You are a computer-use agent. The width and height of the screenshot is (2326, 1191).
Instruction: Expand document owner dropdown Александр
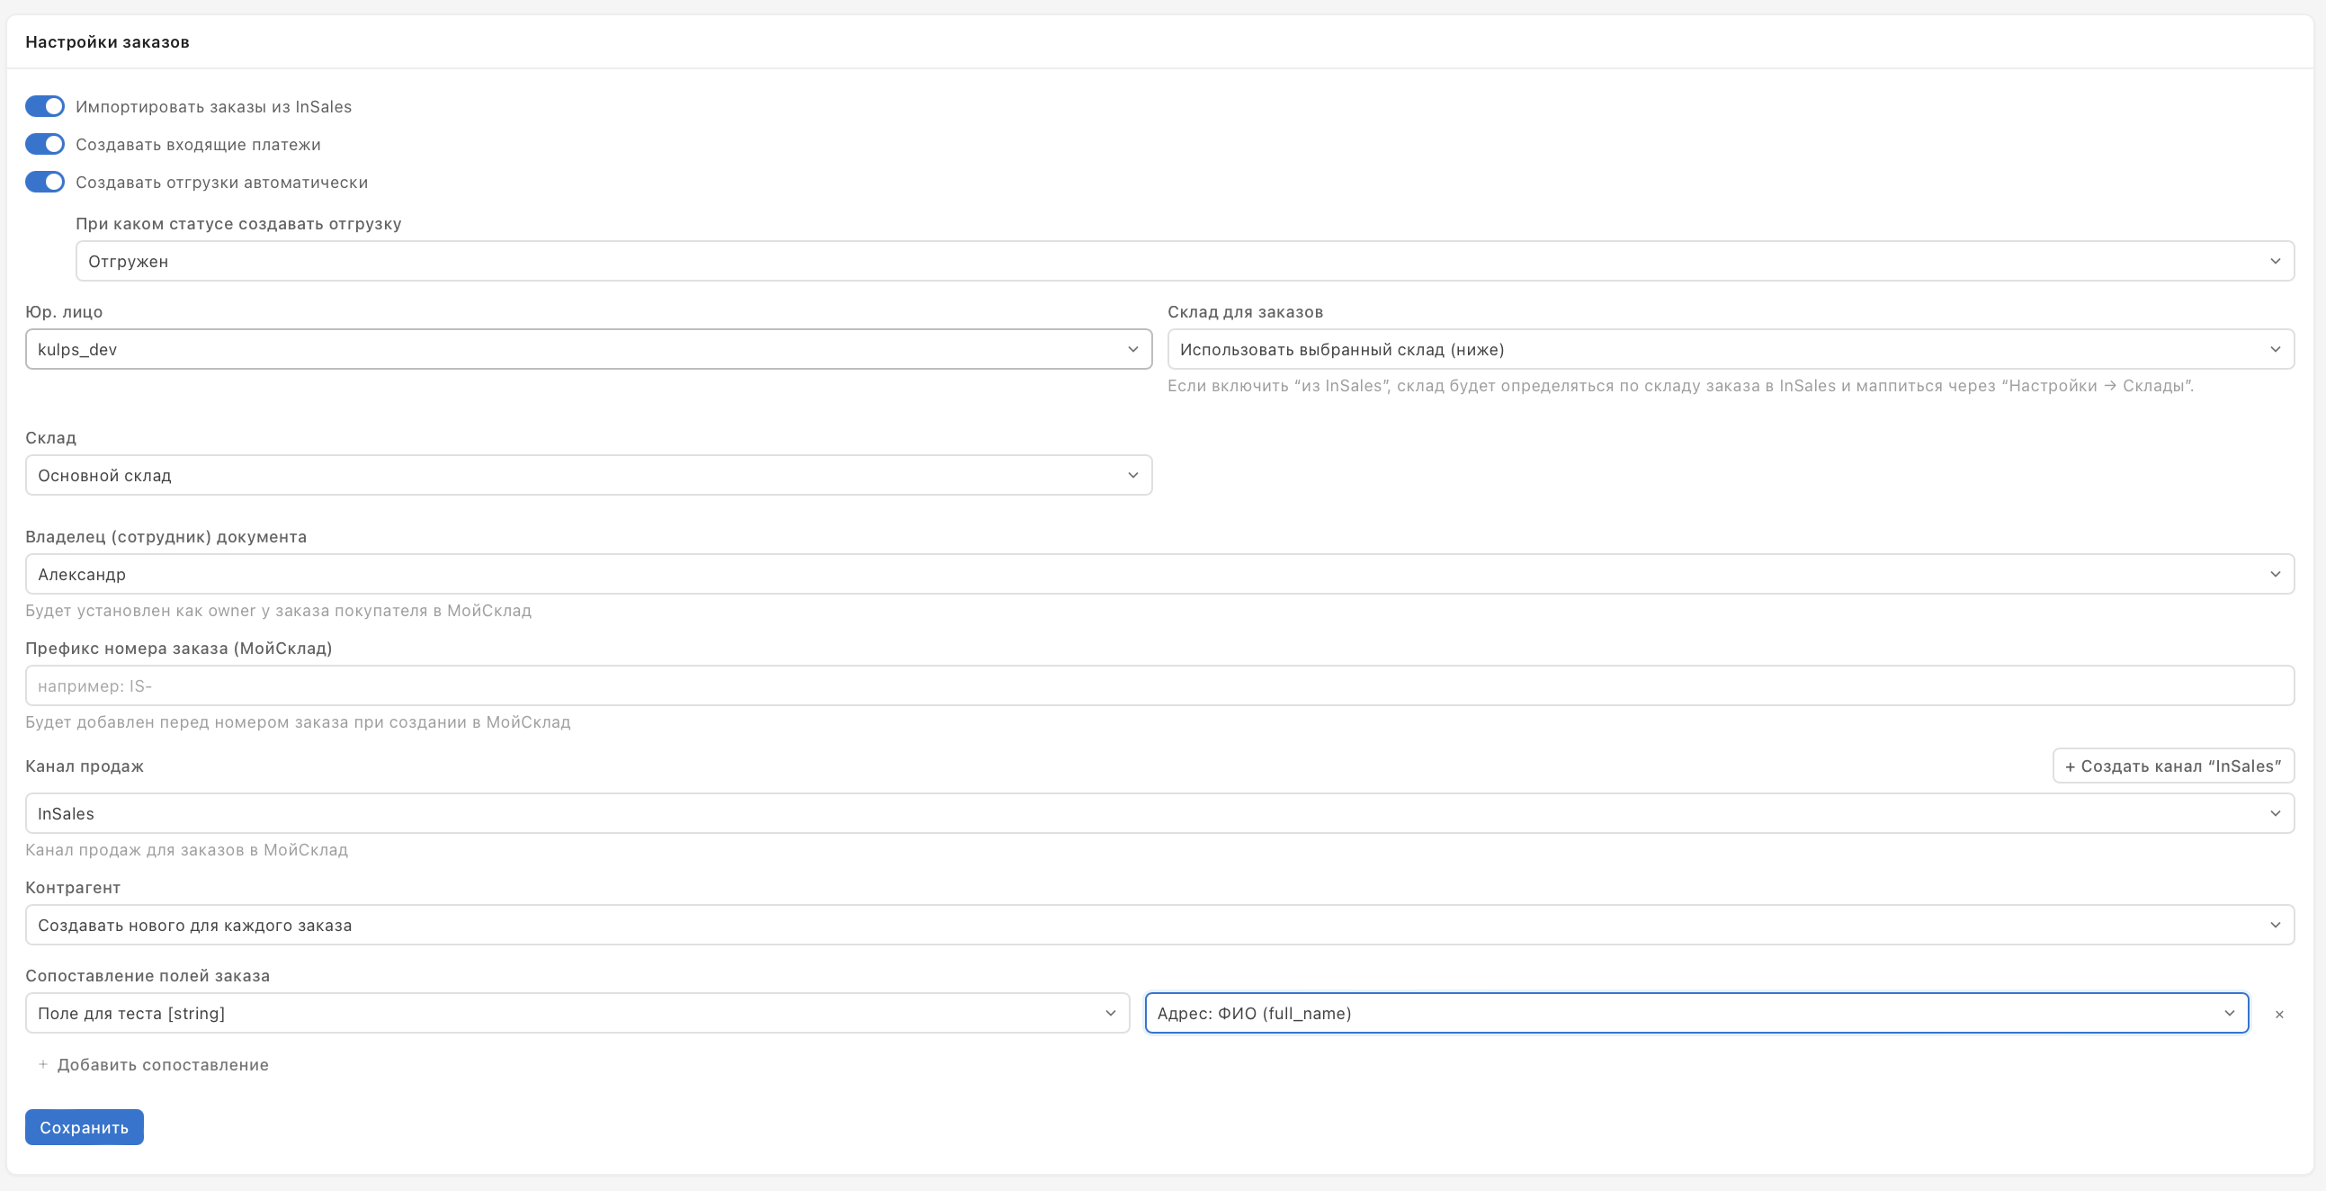point(1159,574)
